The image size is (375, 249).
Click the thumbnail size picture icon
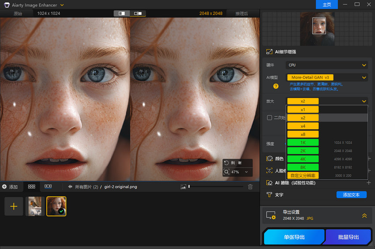click(183, 187)
